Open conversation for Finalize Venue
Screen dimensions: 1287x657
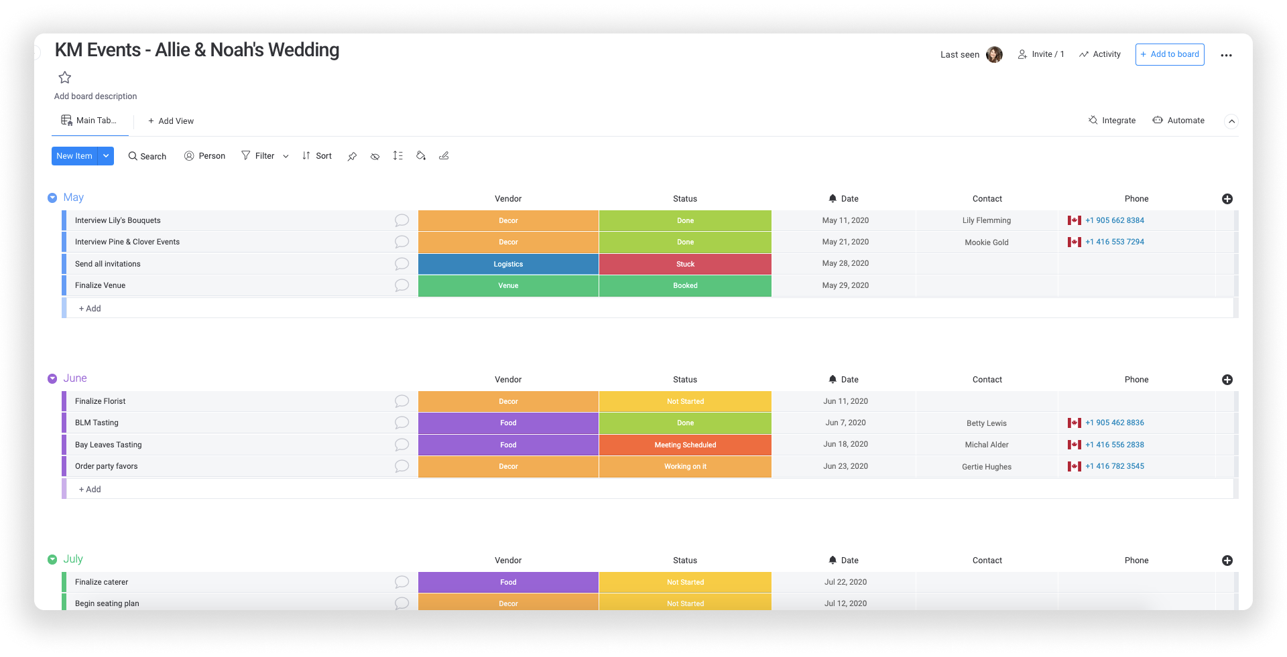tap(402, 285)
